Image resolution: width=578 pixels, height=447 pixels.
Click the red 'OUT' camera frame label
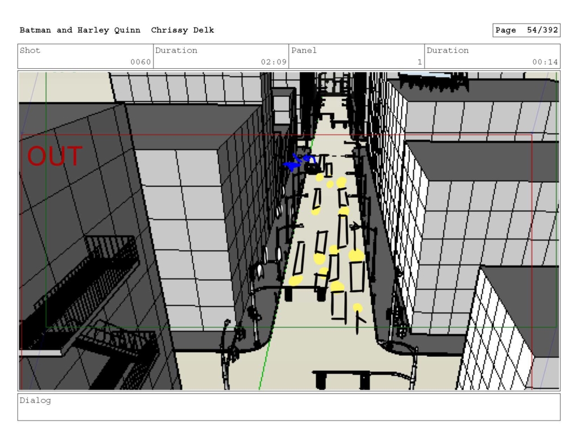tap(55, 156)
